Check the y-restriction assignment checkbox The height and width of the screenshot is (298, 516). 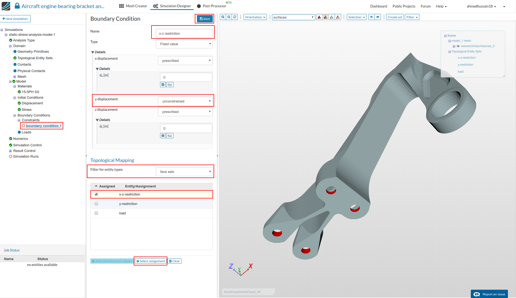coord(96,204)
